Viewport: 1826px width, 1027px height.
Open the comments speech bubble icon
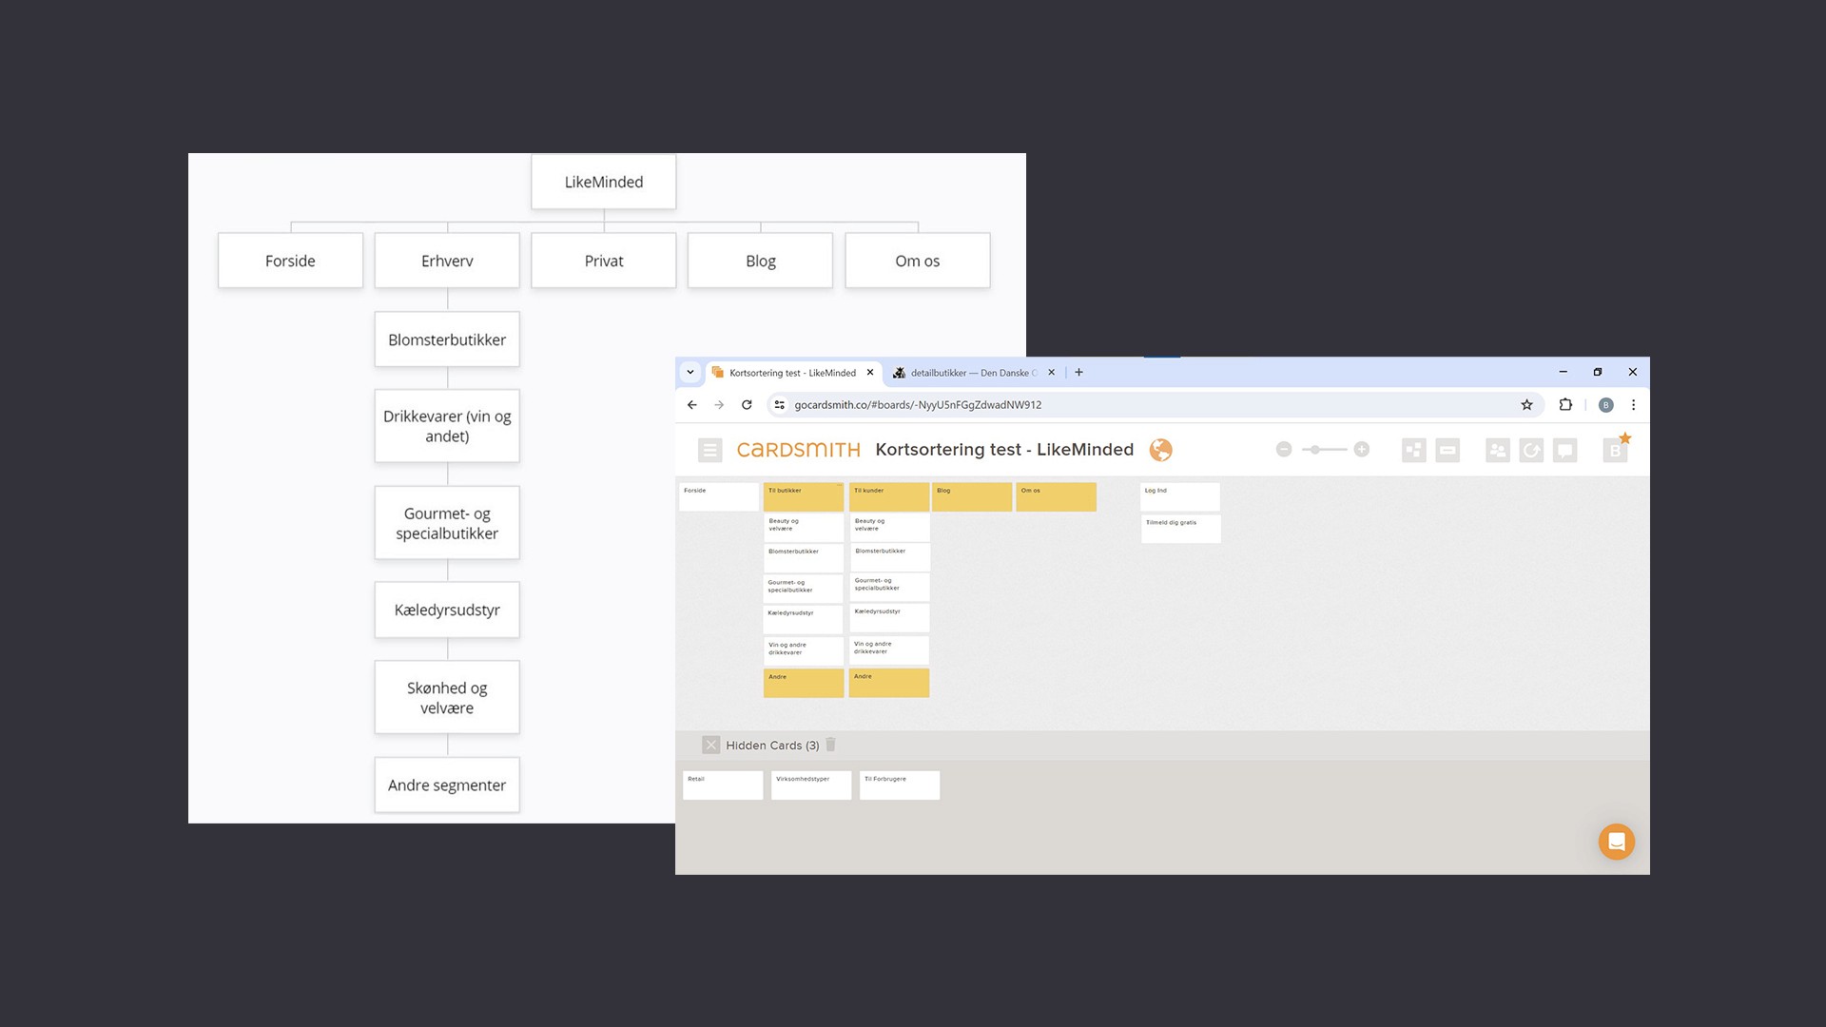pyautogui.click(x=1564, y=450)
